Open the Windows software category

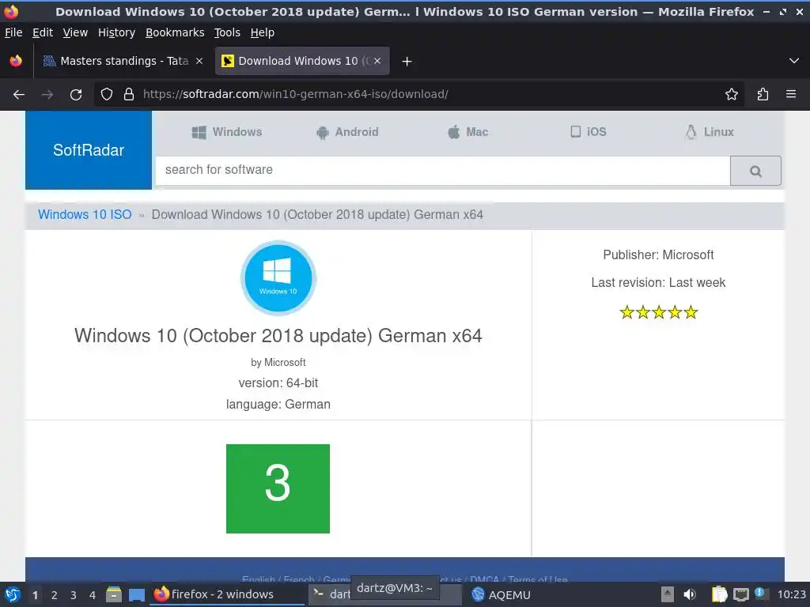tap(227, 132)
